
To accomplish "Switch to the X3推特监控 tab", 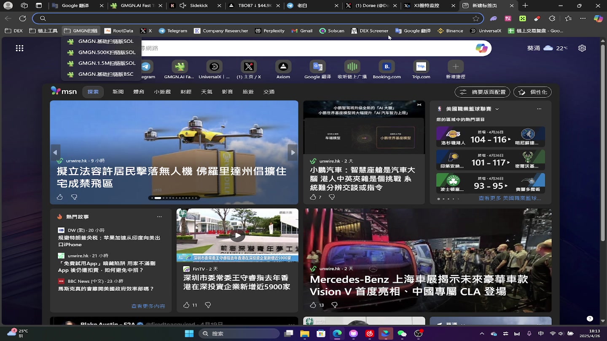I will click(429, 6).
